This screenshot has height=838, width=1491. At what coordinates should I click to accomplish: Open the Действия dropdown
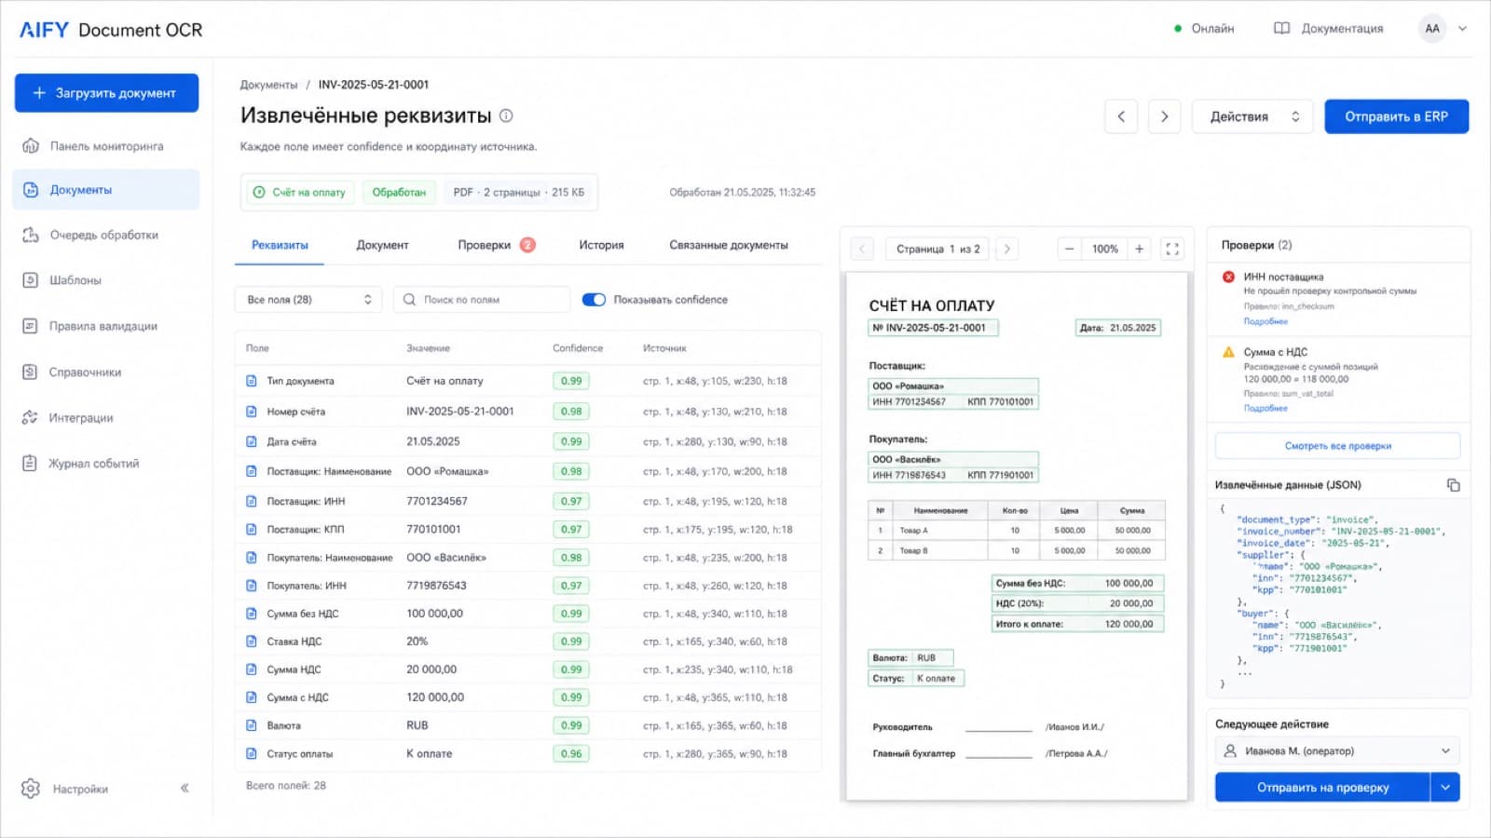1252,116
